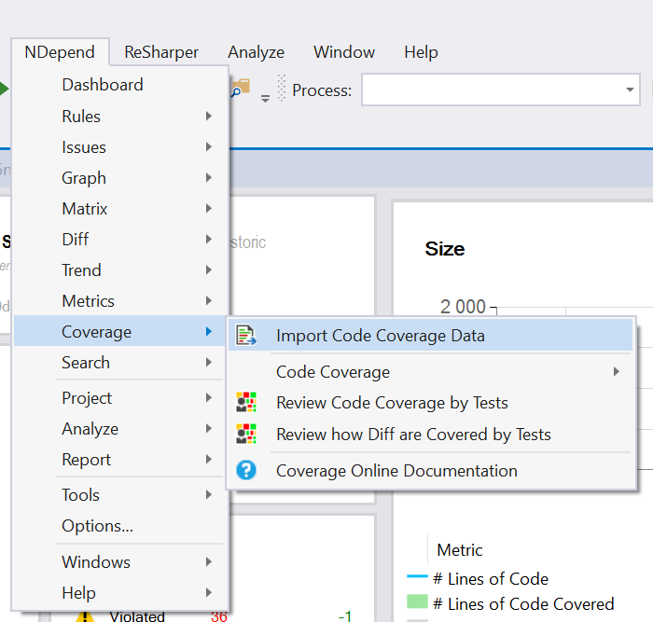This screenshot has height=622, width=653.
Task: Click the # Lines of Code Covered label
Action: pos(523,603)
